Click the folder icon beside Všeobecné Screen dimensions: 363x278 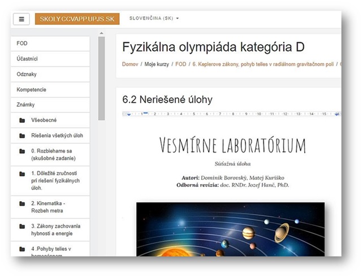[22, 120]
